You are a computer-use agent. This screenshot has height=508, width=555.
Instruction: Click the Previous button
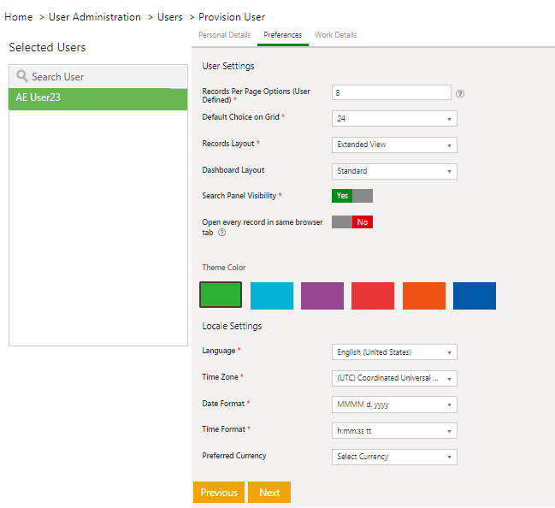219,493
